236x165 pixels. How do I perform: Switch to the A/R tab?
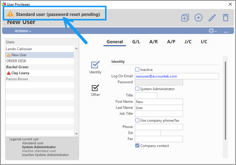(x=154, y=42)
